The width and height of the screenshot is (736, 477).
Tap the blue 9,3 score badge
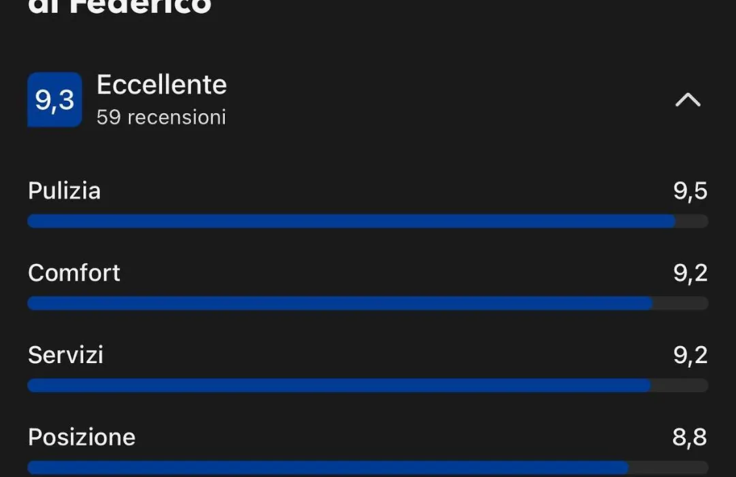(55, 99)
